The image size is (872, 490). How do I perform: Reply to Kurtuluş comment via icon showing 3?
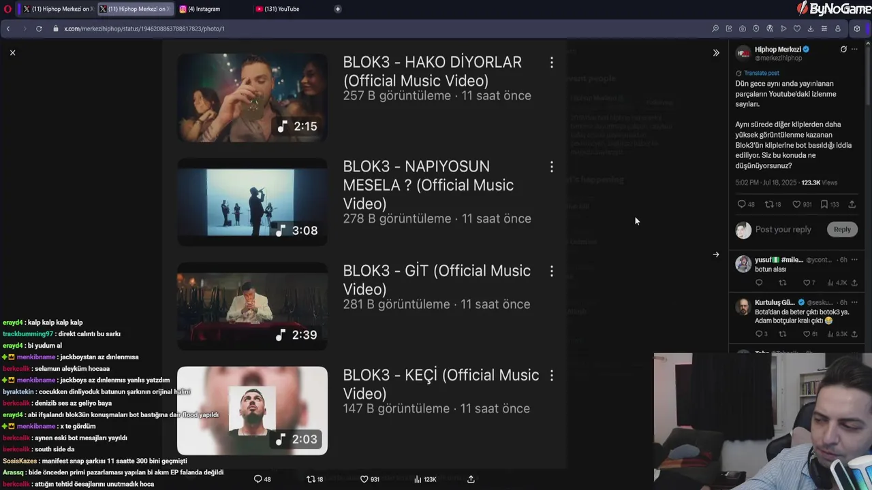pyautogui.click(x=762, y=334)
